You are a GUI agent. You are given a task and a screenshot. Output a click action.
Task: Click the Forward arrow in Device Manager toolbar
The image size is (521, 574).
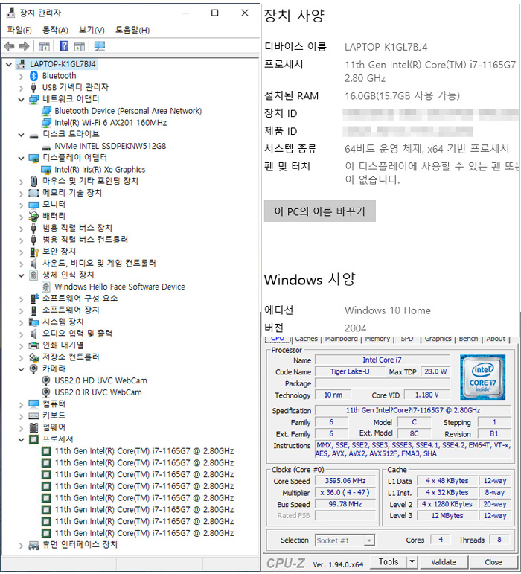(x=24, y=46)
